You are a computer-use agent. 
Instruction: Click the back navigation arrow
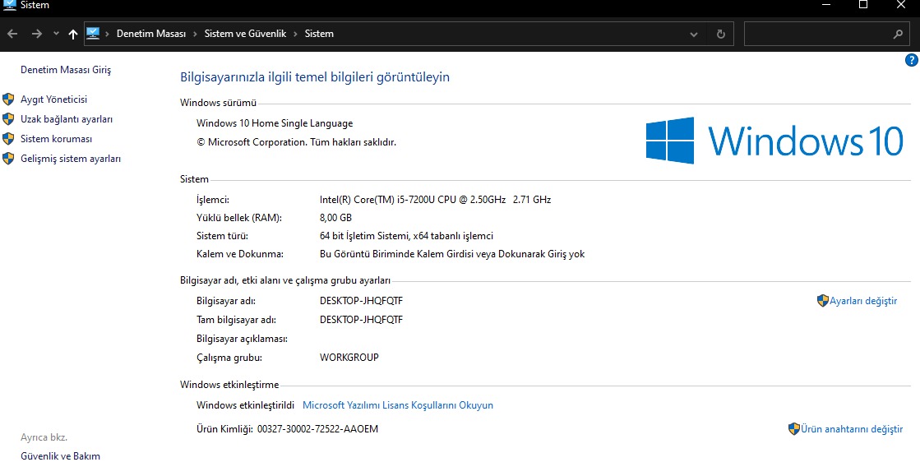[12, 34]
